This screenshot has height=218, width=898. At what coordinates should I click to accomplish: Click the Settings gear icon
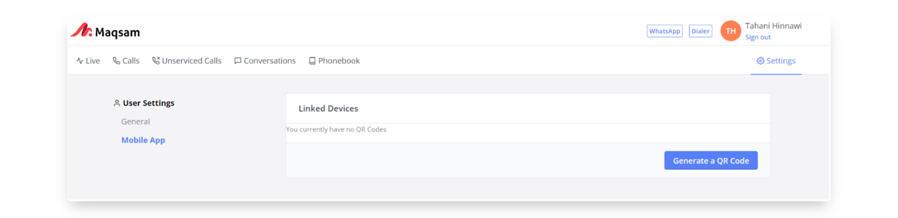click(x=760, y=61)
